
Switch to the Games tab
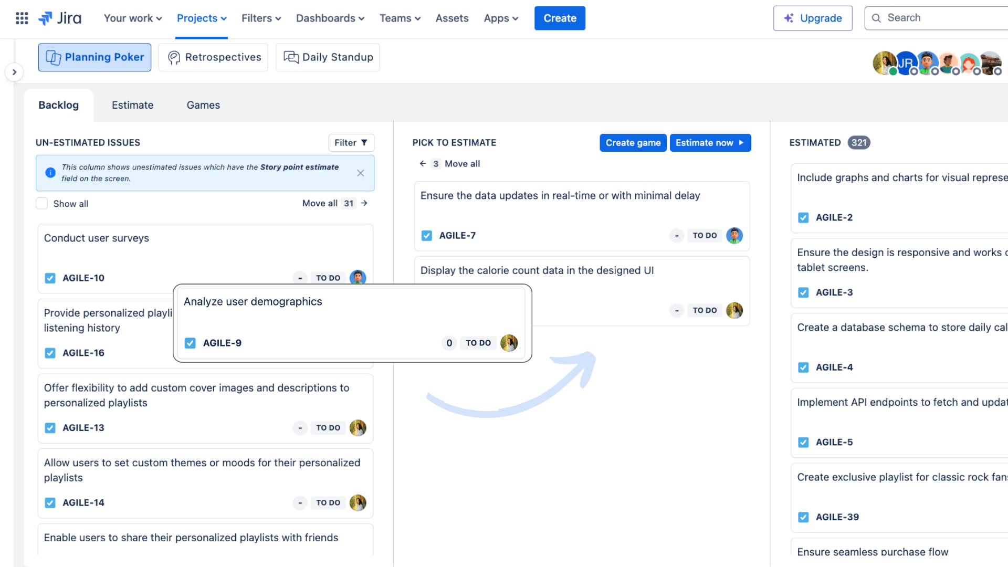point(203,104)
